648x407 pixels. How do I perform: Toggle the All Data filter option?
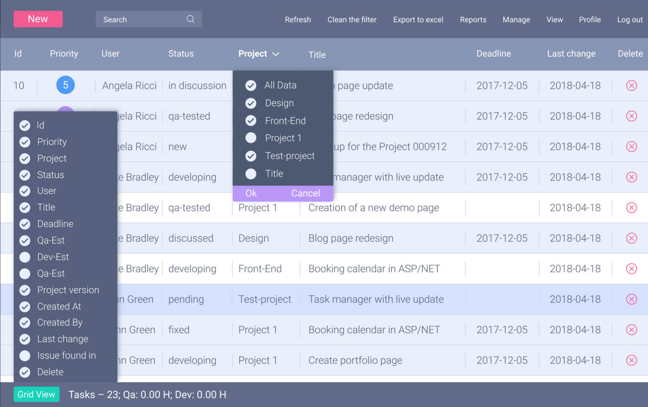[251, 86]
